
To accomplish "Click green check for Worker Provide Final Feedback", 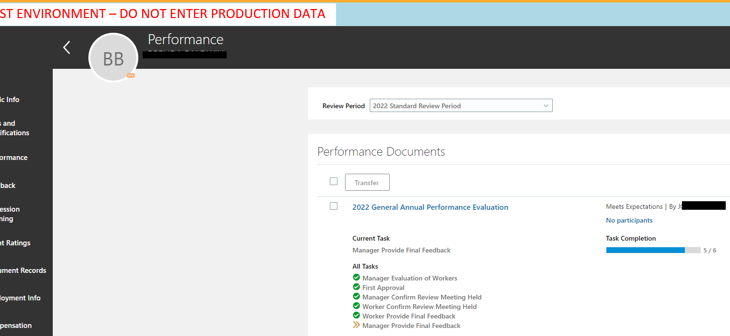I will (356, 316).
